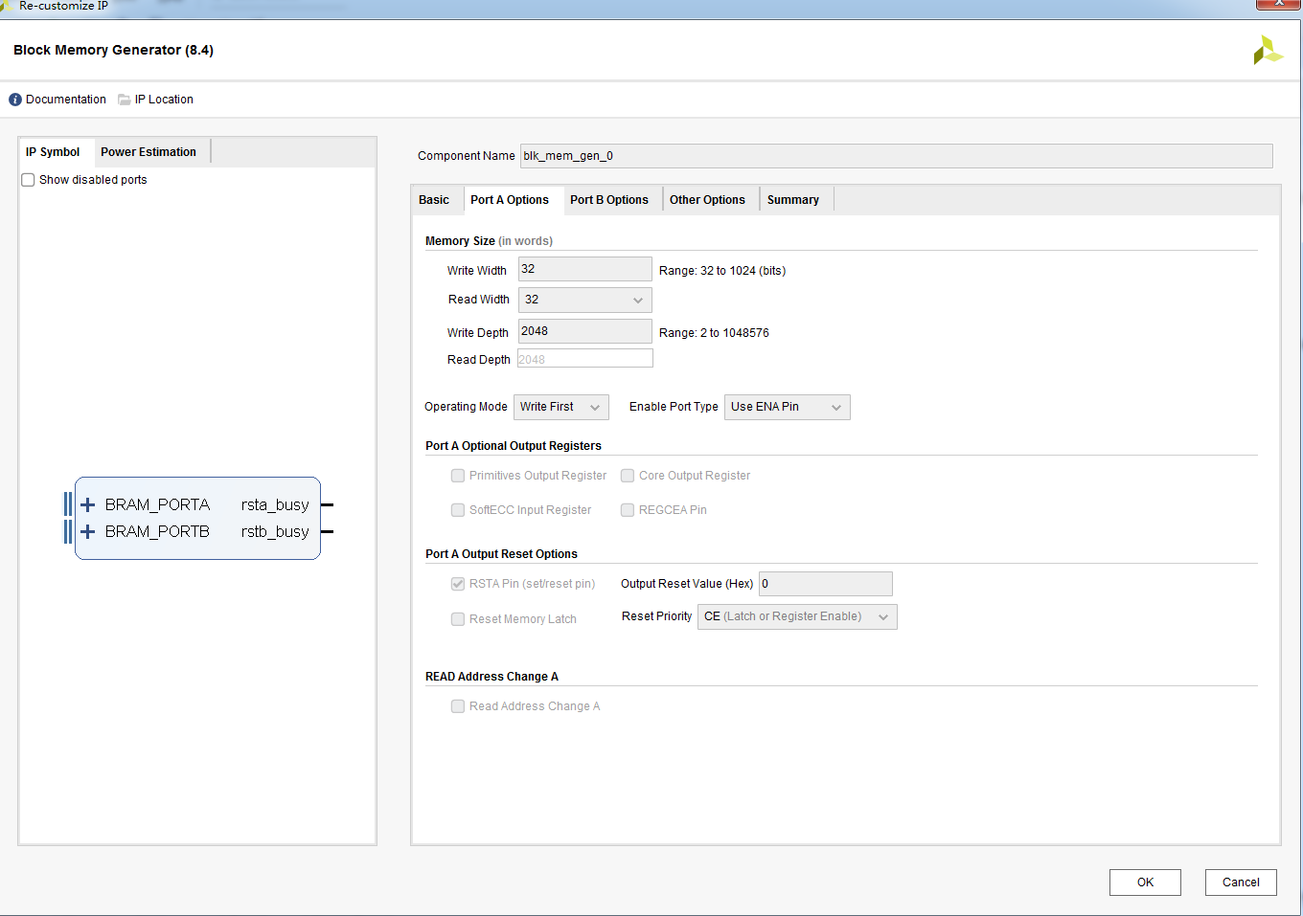Click Block Memory Generator (8.4) title
This screenshot has width=1303, height=916.
(113, 50)
